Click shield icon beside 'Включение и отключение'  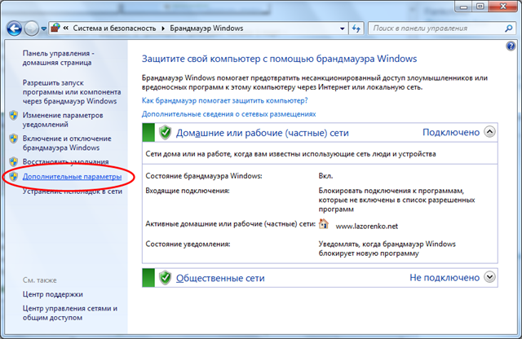click(x=14, y=139)
